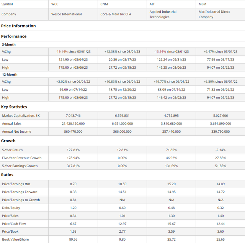Image resolution: width=245 pixels, height=243 pixels.
Task: Click 20.30 on 03/17/23 low
Action: [122, 60]
